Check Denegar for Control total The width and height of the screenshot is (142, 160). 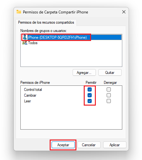109,89
